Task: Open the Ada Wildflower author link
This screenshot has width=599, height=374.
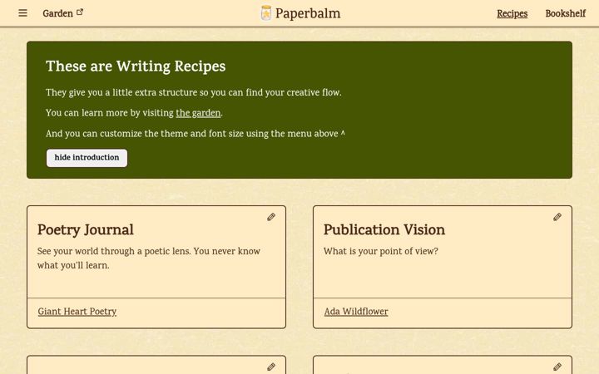Action: coord(356,312)
